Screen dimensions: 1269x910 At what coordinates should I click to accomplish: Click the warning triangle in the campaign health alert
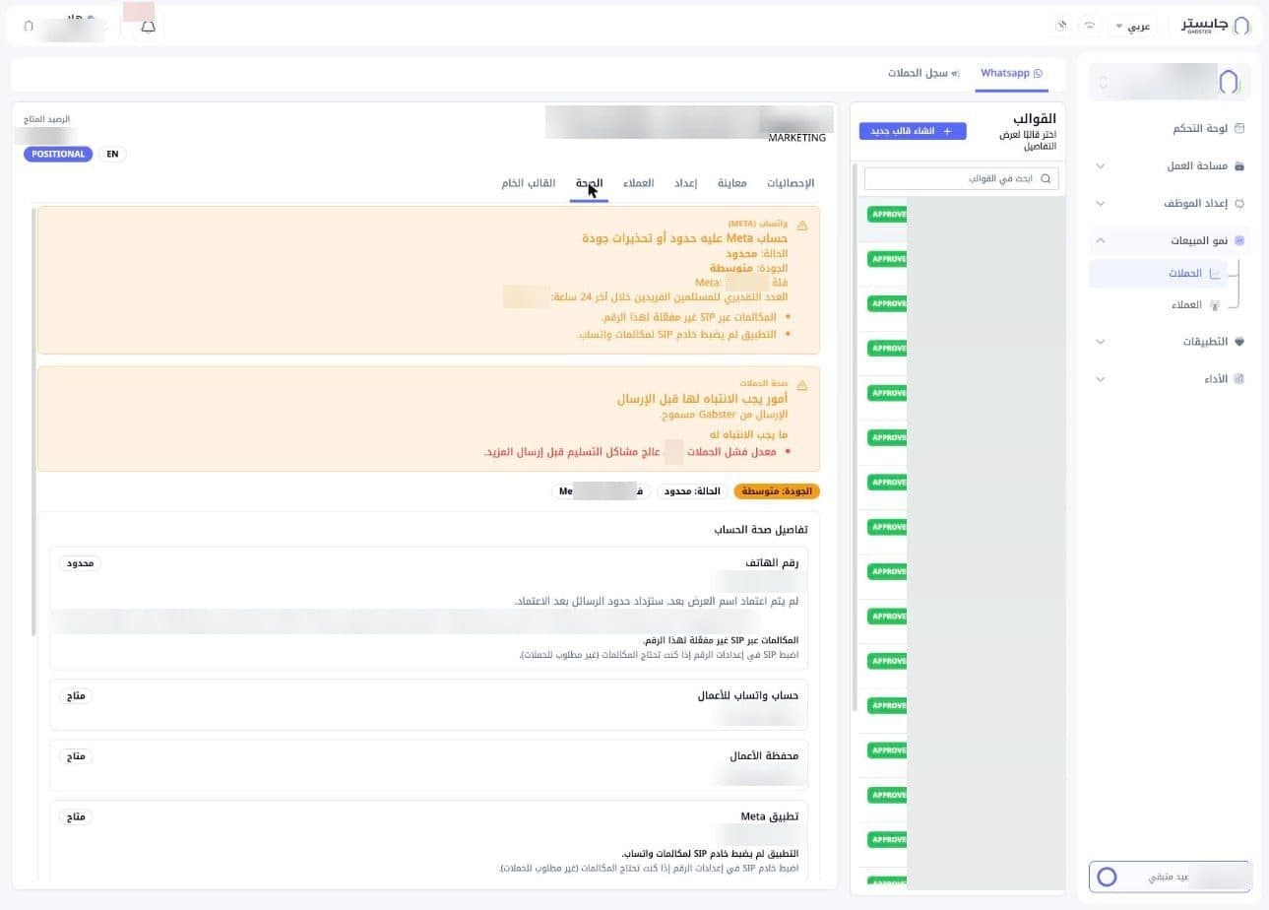[802, 385]
